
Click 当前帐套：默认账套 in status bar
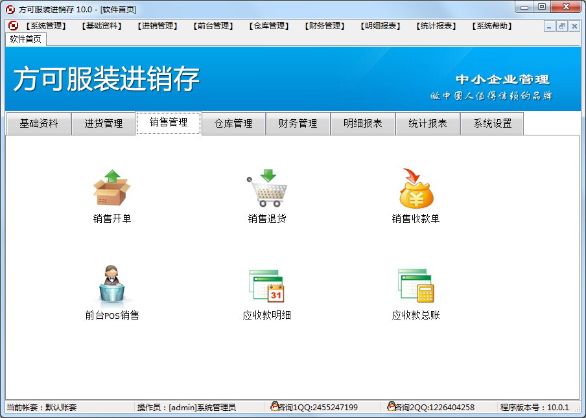tap(39, 407)
